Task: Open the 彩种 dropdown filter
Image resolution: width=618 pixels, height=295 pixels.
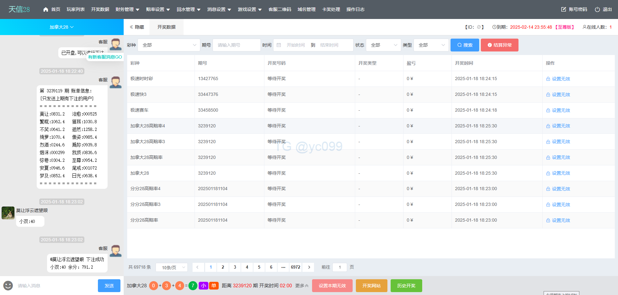Action: click(x=169, y=45)
